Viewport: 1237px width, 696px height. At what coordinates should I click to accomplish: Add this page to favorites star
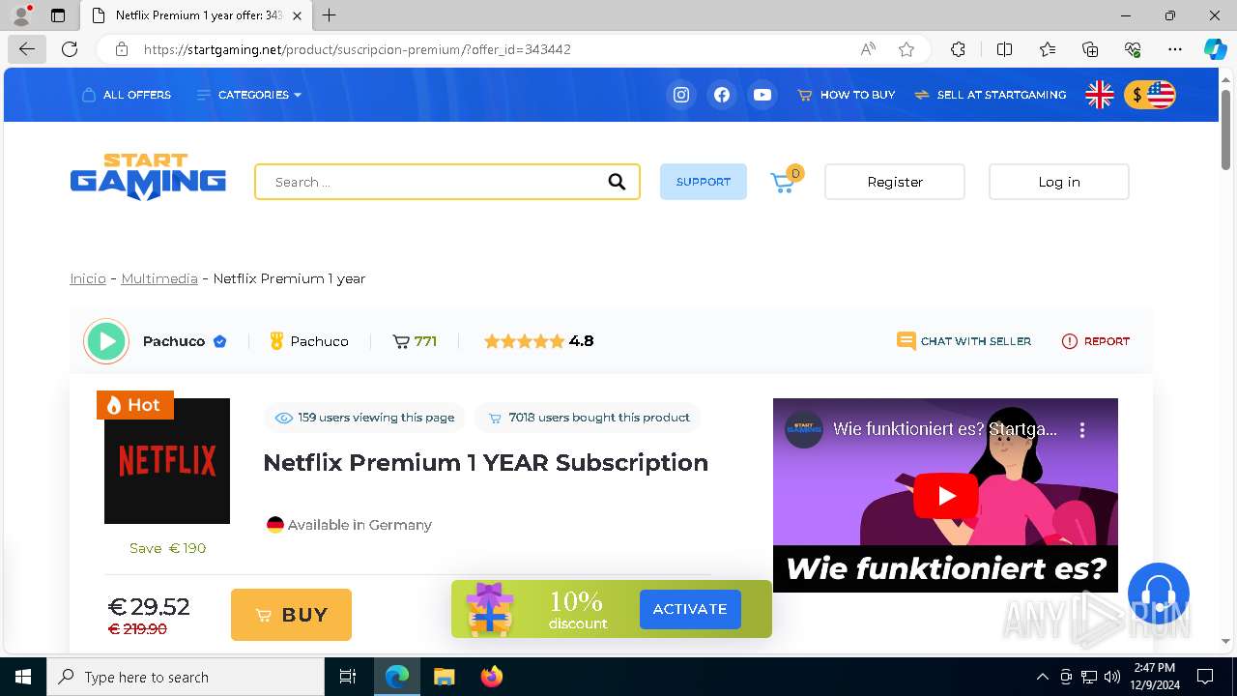pyautogui.click(x=906, y=49)
